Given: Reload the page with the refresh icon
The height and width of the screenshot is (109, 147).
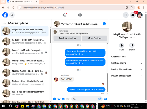Looking at the screenshot, I should [14, 8].
